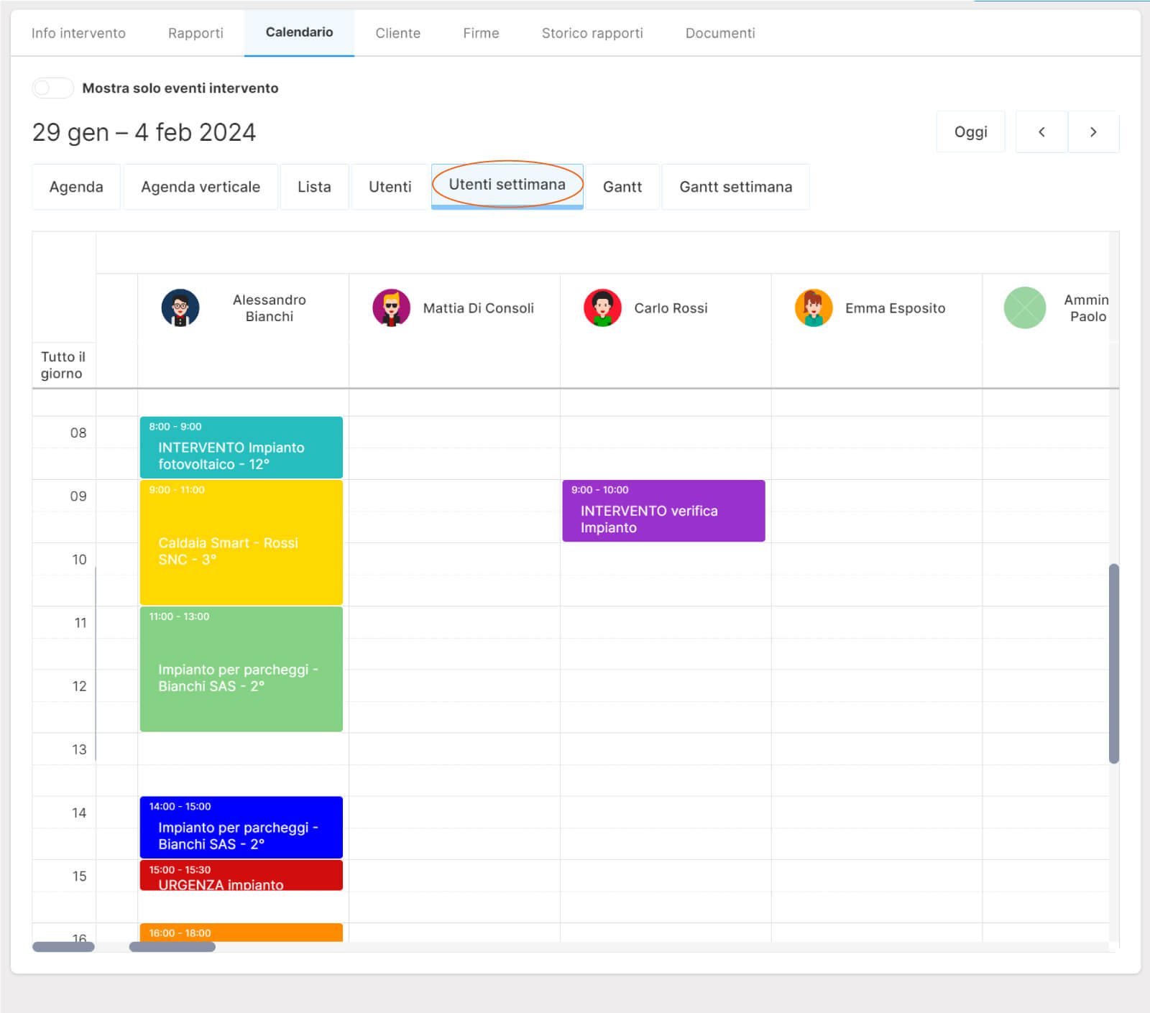The height and width of the screenshot is (1013, 1150).
Task: Select the Lista view button
Action: click(x=314, y=187)
